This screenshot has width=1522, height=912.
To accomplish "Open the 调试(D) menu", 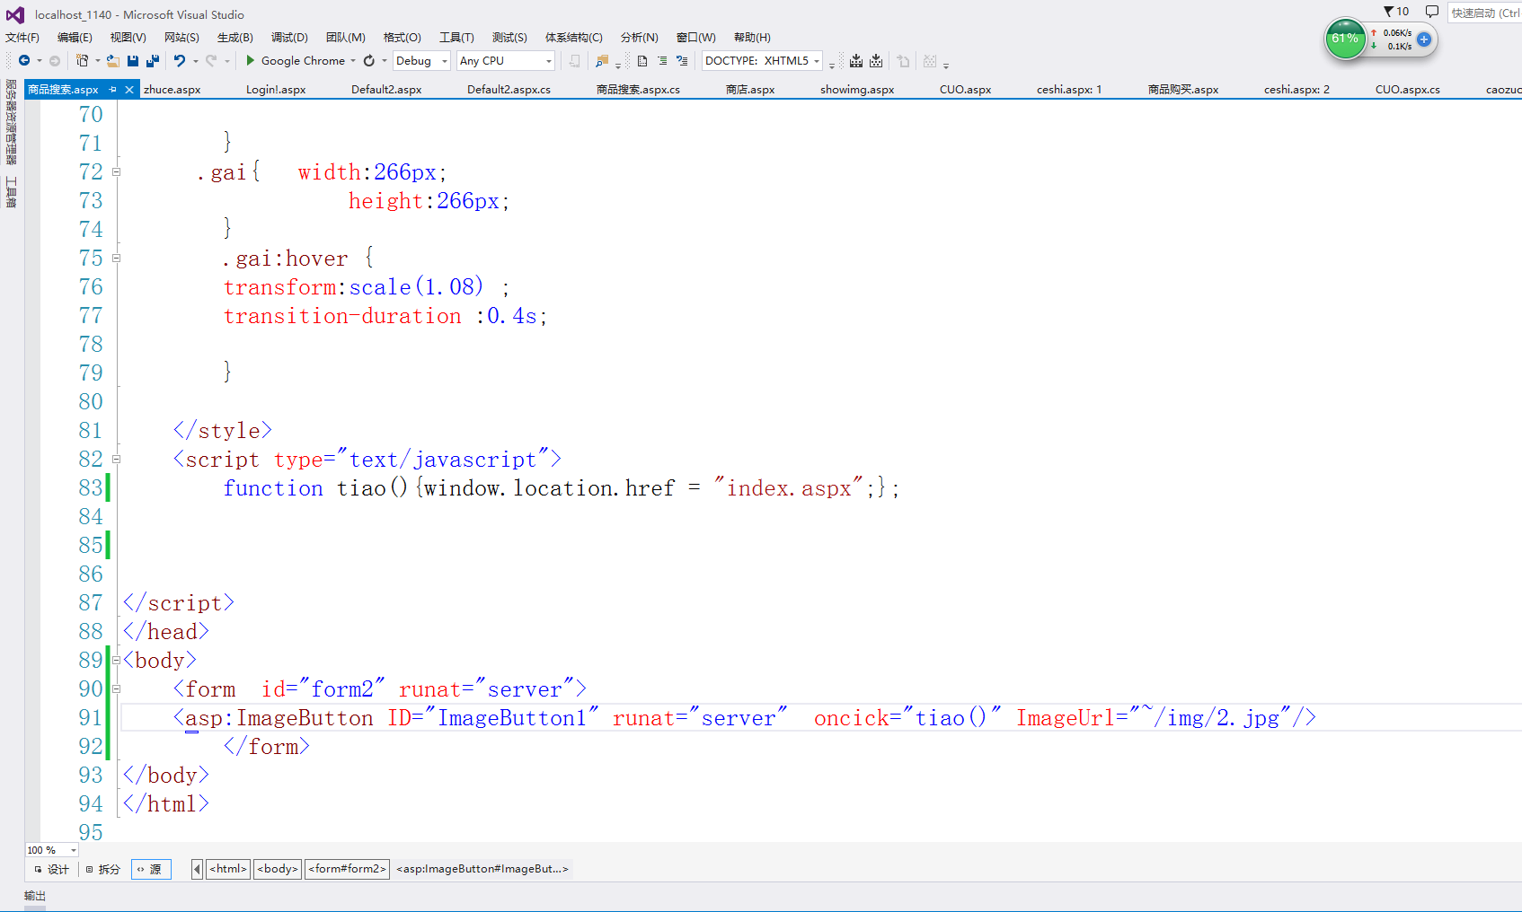I will [289, 38].
